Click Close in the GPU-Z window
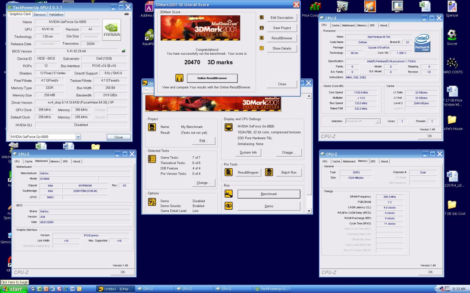Screen dimensions: 470x293 click(118, 137)
